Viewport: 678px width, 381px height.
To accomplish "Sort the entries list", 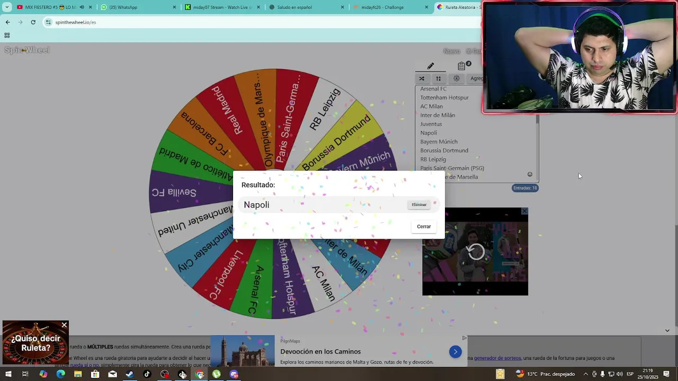I will [438, 78].
